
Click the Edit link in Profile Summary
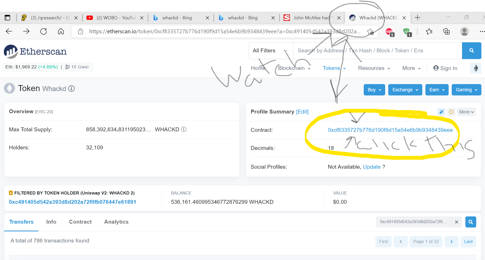click(302, 112)
